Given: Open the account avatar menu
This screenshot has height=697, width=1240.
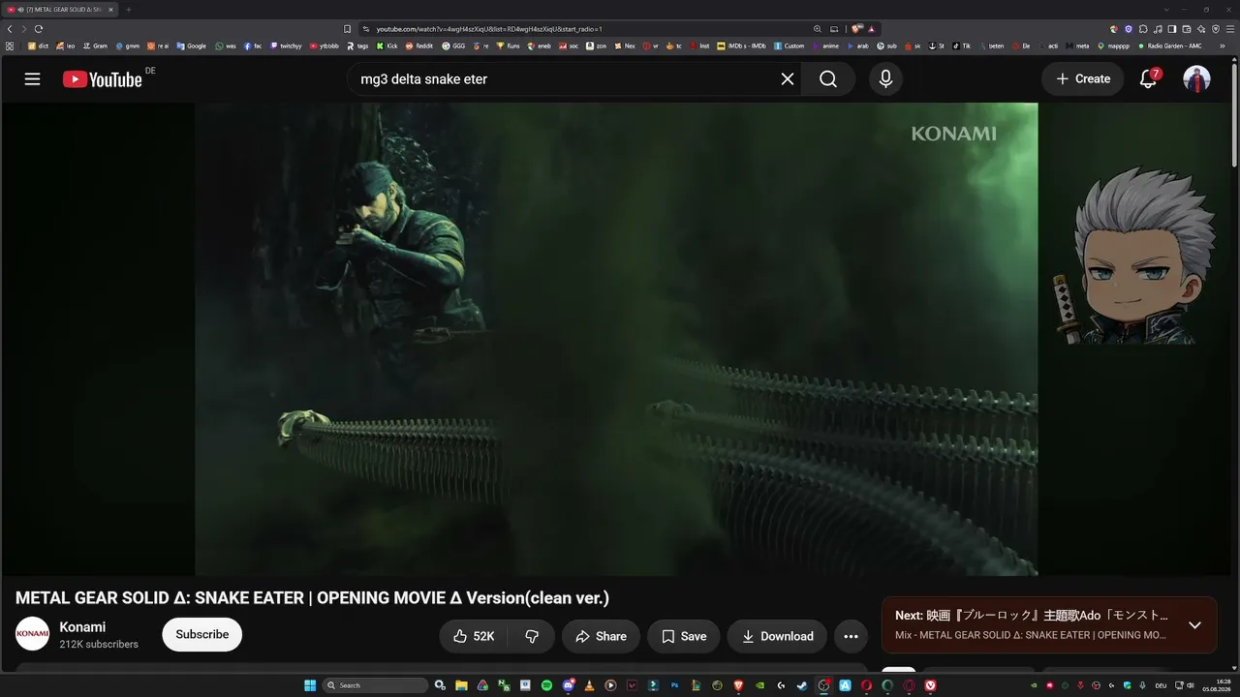Looking at the screenshot, I should (1197, 79).
